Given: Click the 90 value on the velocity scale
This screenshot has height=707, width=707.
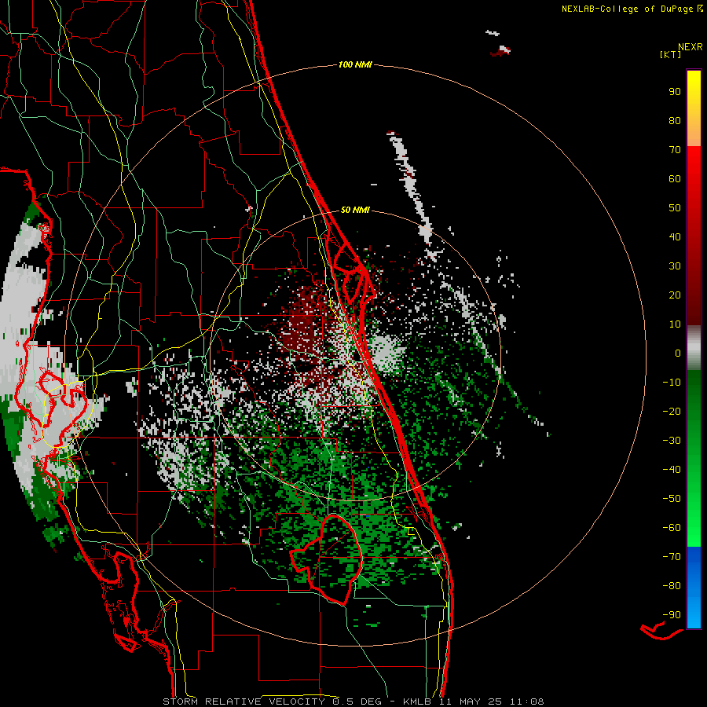Looking at the screenshot, I should coord(675,92).
